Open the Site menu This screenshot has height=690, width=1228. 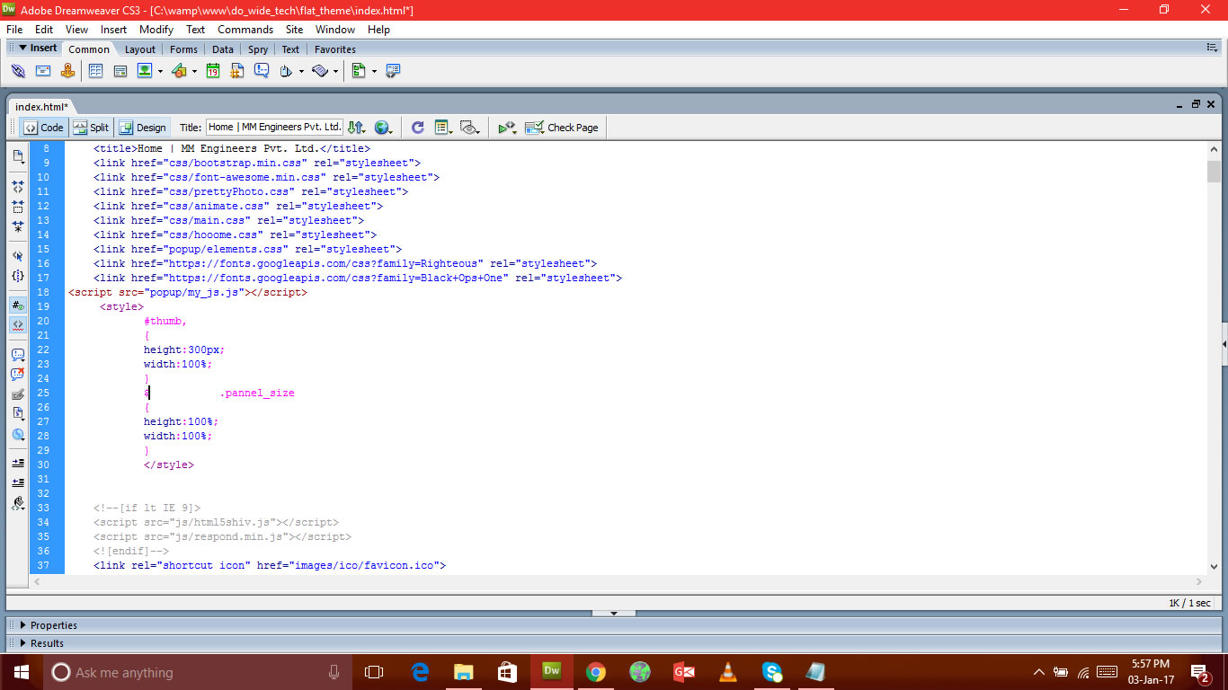(x=294, y=29)
